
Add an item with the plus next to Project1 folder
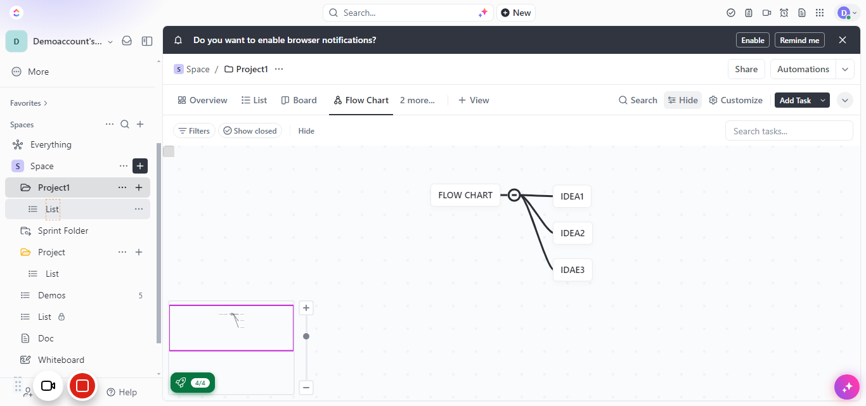(139, 187)
